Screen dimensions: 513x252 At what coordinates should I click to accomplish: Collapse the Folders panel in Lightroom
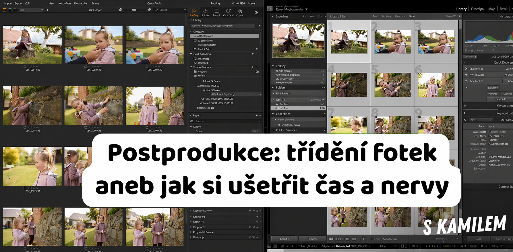[x=273, y=88]
